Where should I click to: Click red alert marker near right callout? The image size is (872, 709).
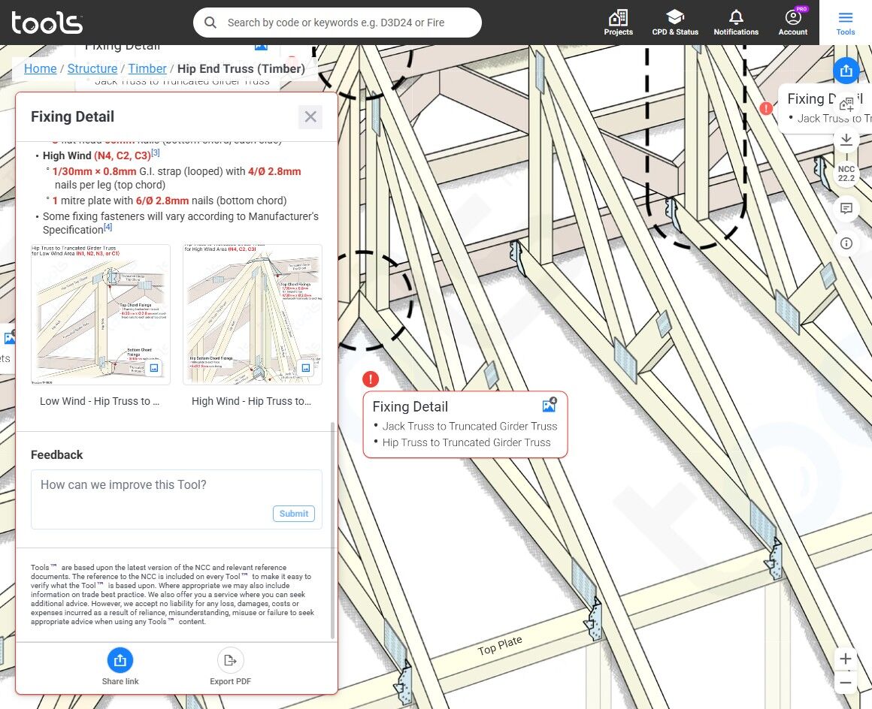pos(766,108)
